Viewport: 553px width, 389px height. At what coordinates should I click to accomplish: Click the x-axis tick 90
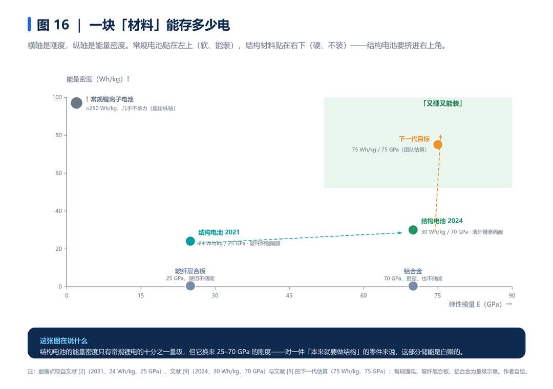(x=512, y=295)
